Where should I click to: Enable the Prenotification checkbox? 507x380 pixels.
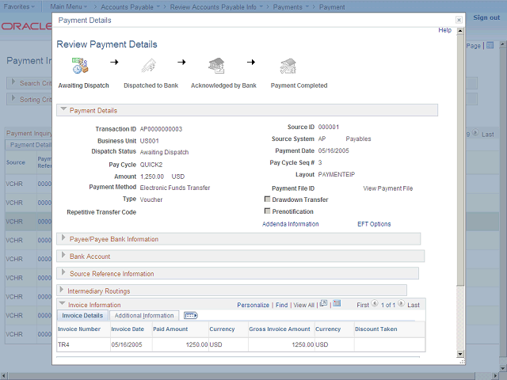point(268,211)
